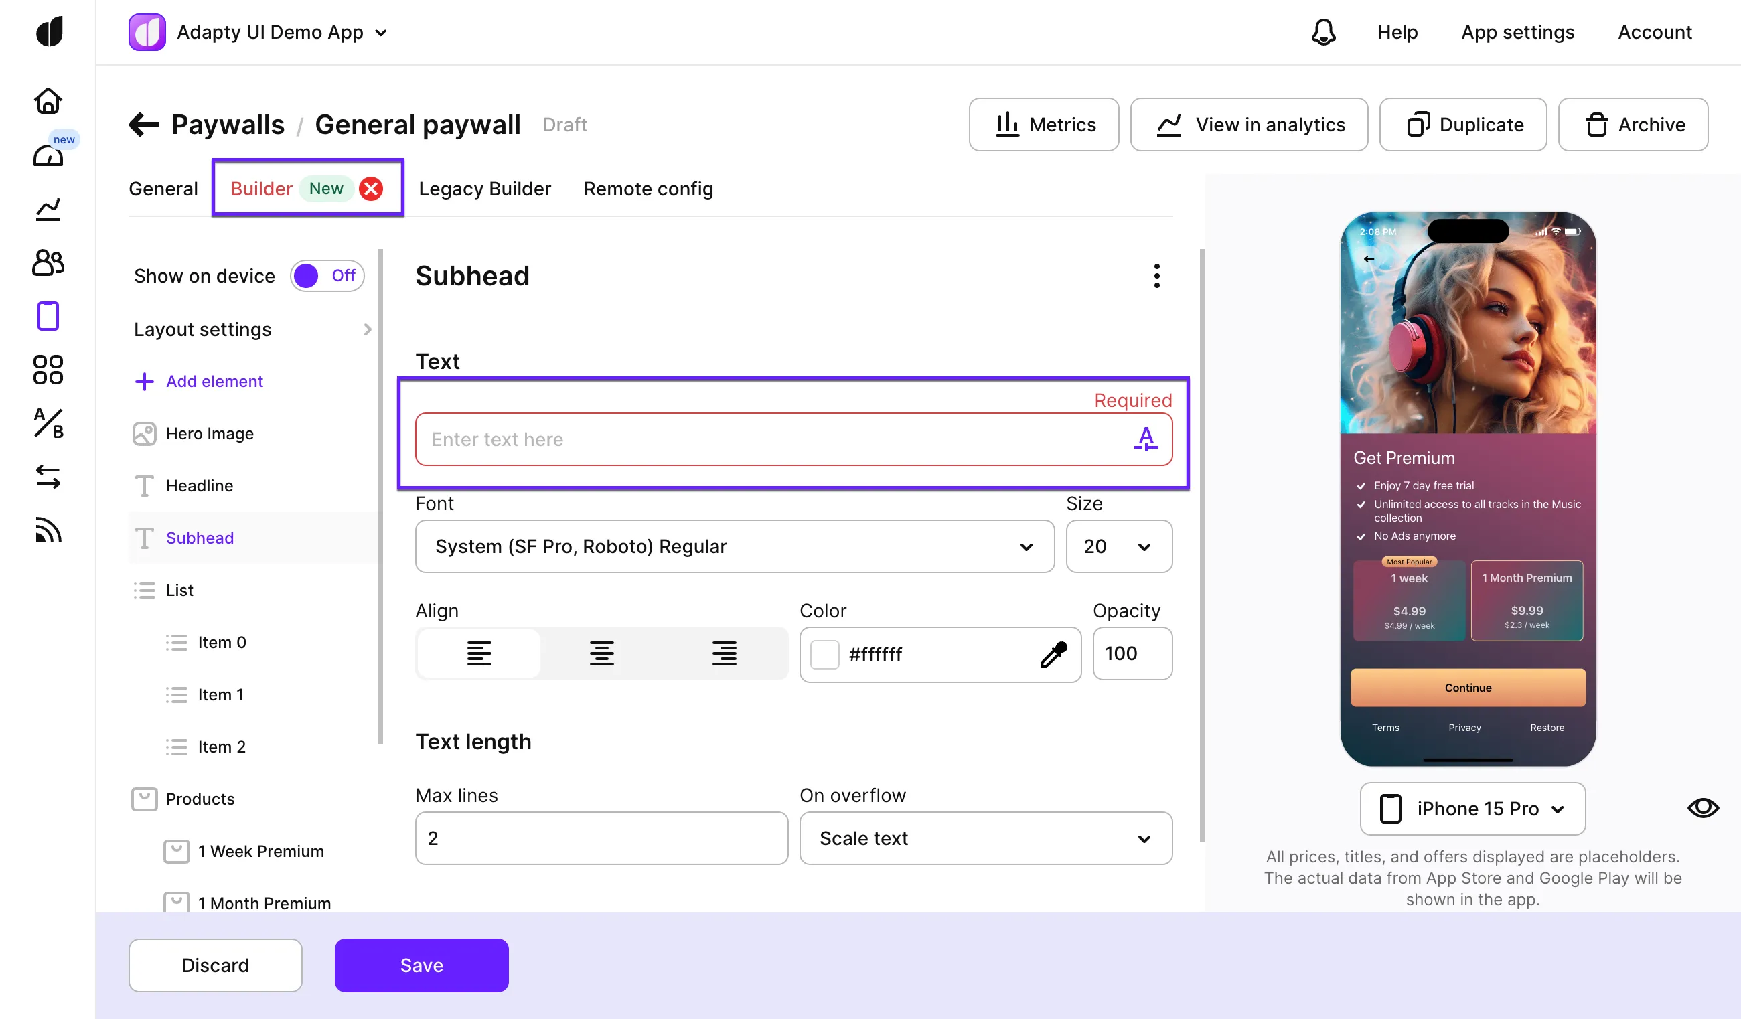
Task: Open the home icon in sidebar
Action: tap(48, 102)
